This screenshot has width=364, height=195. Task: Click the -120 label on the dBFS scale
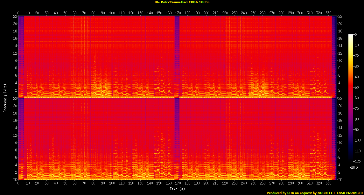click(357, 162)
